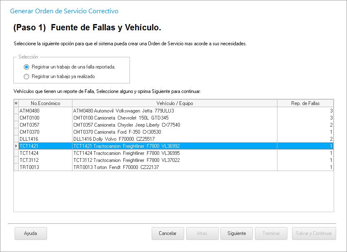Click the row indicator arrow for TCT1421
Image resolution: width=347 pixels, height=252 pixels.
tap(16, 146)
